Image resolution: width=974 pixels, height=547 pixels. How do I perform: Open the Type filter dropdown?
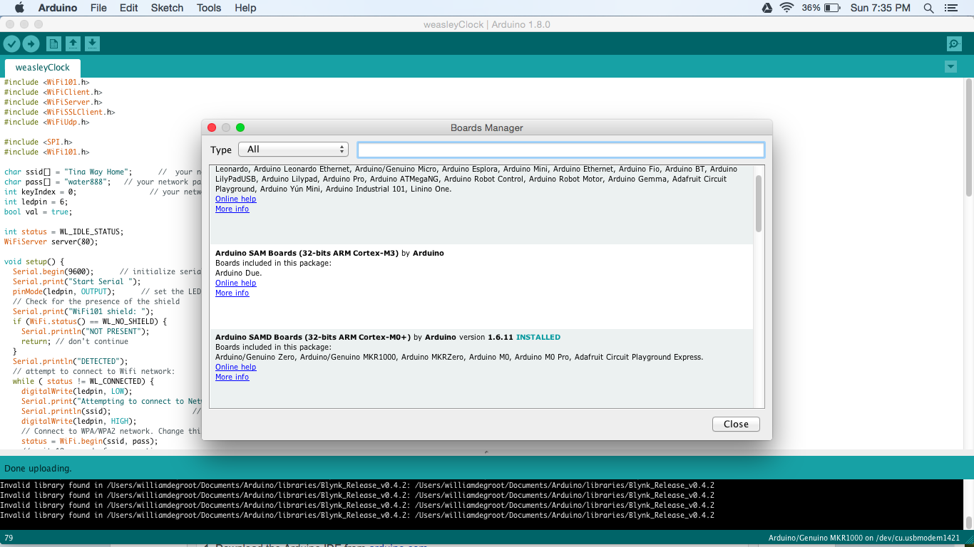coord(293,150)
